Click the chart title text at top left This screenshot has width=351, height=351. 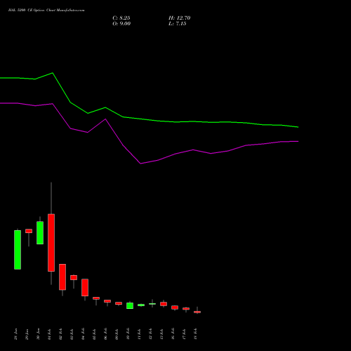pos(46,11)
